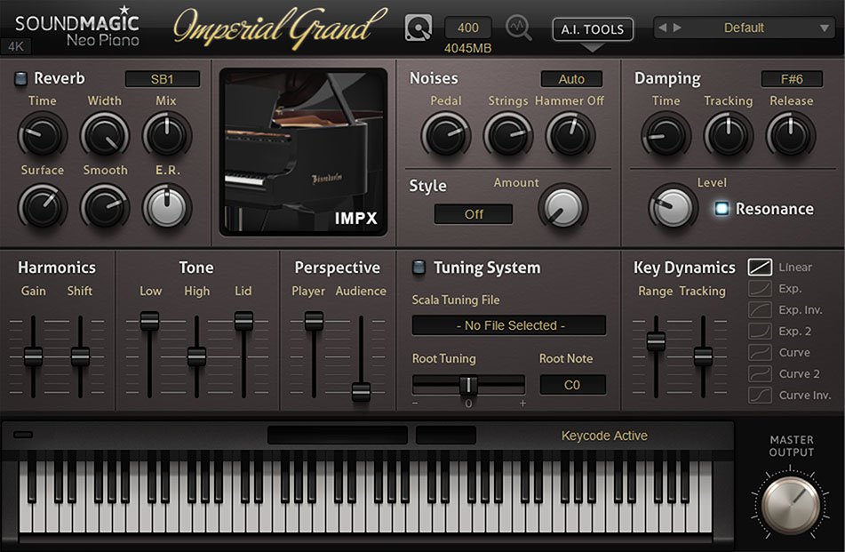
Task: Click the No File Selected Scala button
Action: click(x=508, y=325)
